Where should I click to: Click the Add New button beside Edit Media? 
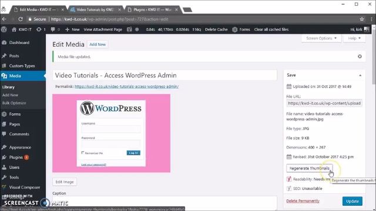(98, 45)
